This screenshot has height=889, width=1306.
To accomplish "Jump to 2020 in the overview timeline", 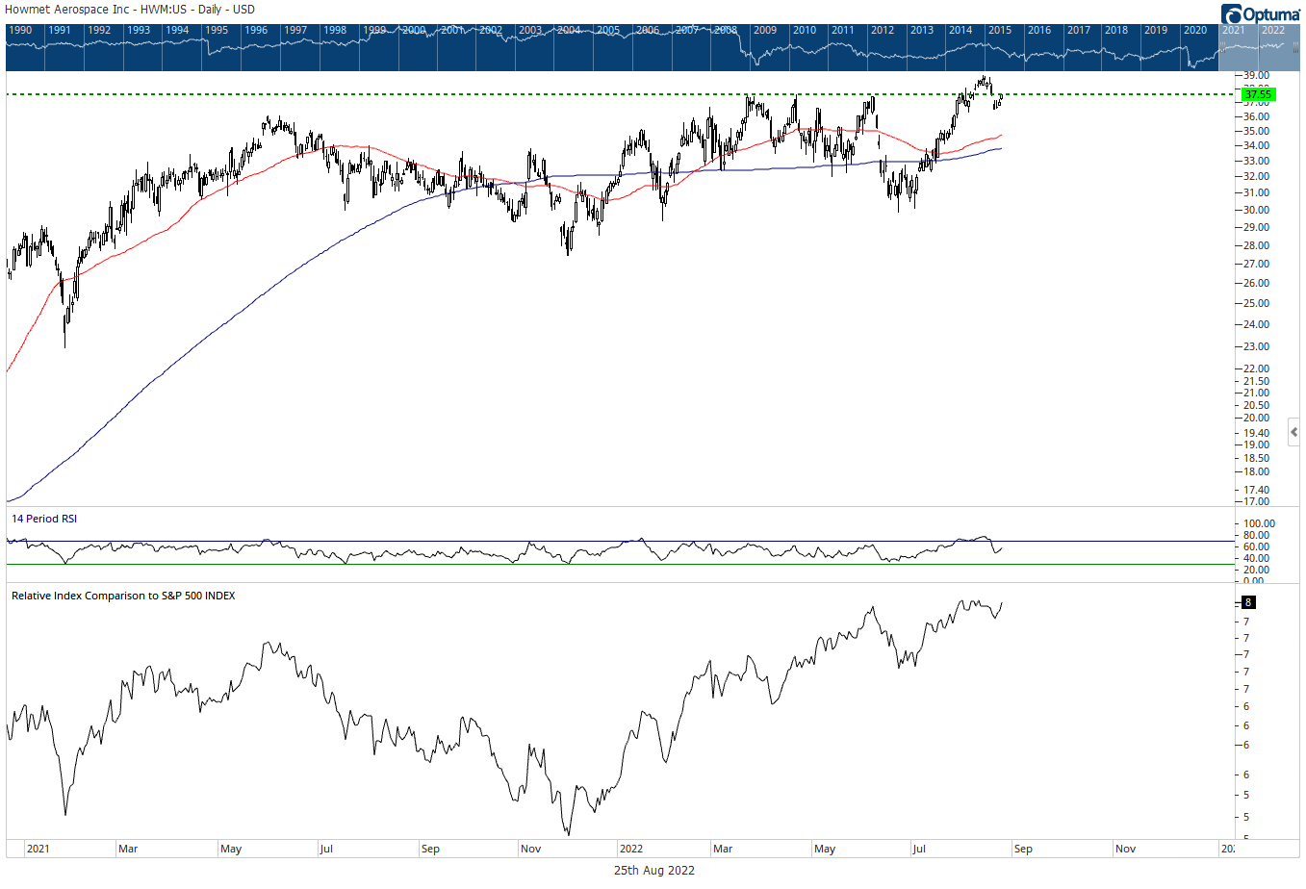I will [x=1195, y=30].
